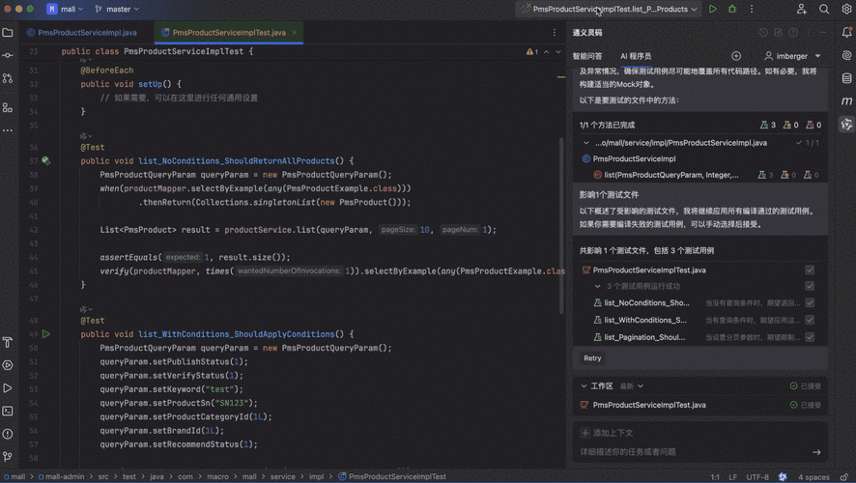Image resolution: width=856 pixels, height=483 pixels.
Task: Open the Project folder tool window
Action: pyautogui.click(x=8, y=33)
